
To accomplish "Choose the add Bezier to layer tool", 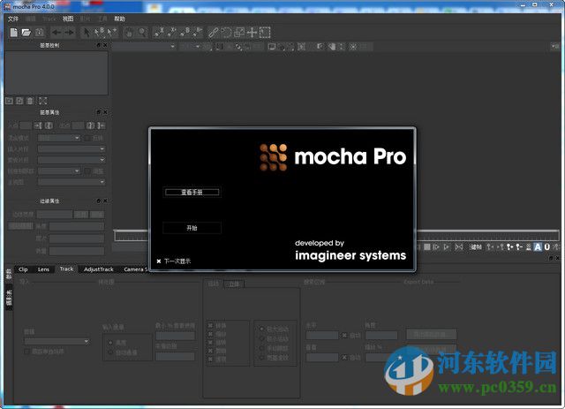I will point(198,33).
